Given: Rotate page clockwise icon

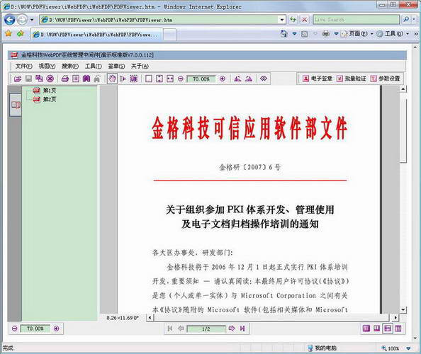Looking at the screenshot, I should point(249,79).
